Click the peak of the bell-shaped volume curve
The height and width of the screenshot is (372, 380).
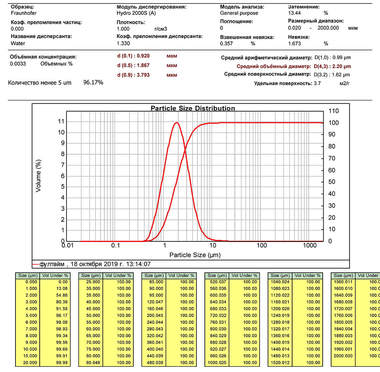point(176,122)
